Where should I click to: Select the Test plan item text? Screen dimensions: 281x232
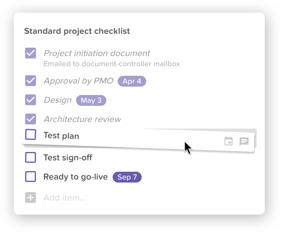click(61, 135)
